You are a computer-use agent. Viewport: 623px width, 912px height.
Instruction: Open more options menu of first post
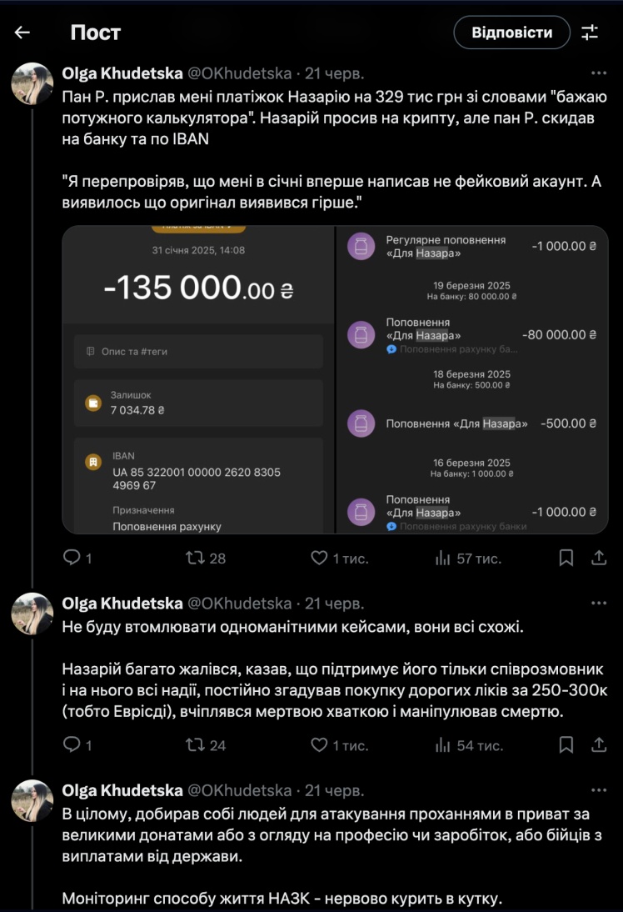tap(598, 72)
